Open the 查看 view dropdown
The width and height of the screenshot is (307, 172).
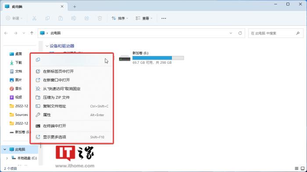(x=144, y=18)
